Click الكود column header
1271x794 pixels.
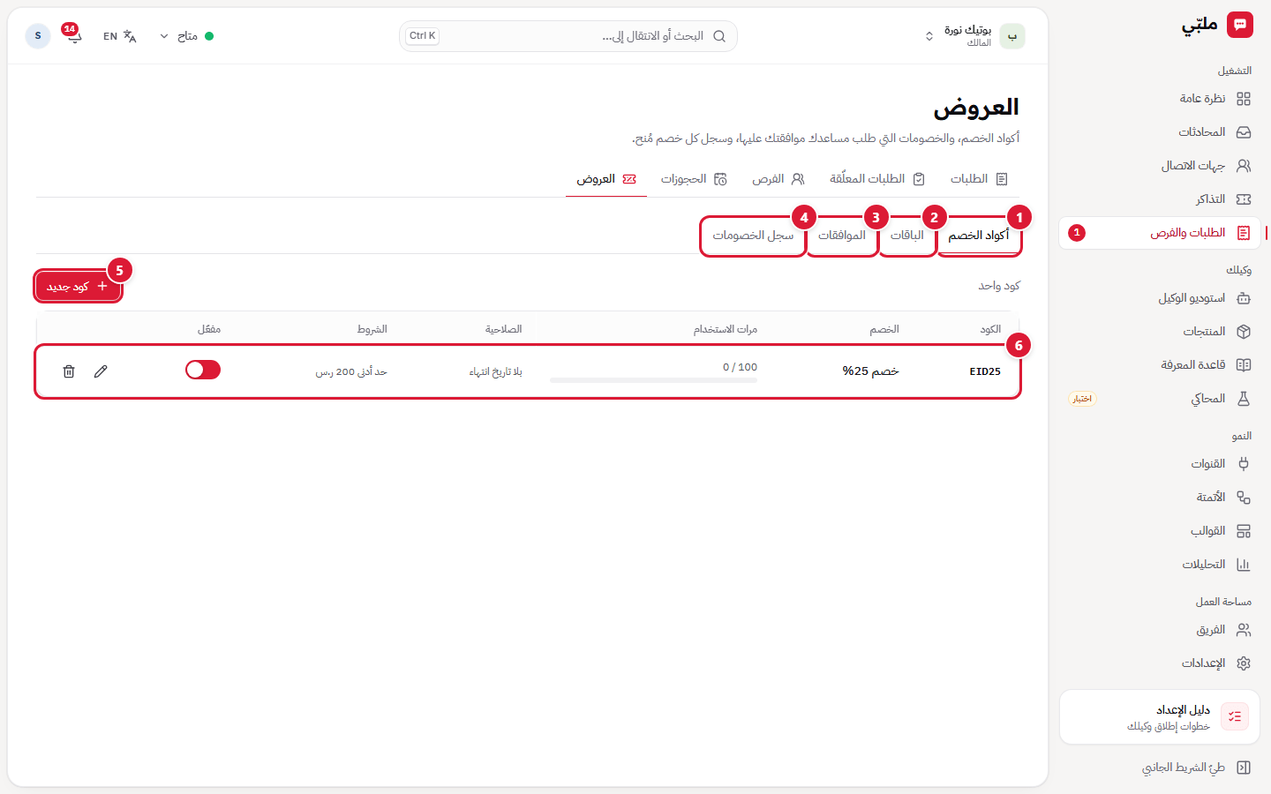[990, 329]
